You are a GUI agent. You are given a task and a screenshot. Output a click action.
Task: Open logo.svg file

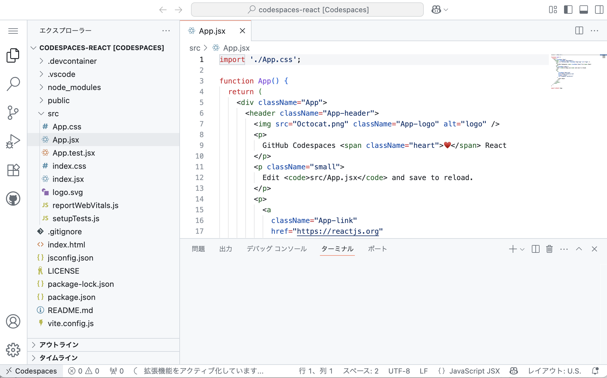103,192
